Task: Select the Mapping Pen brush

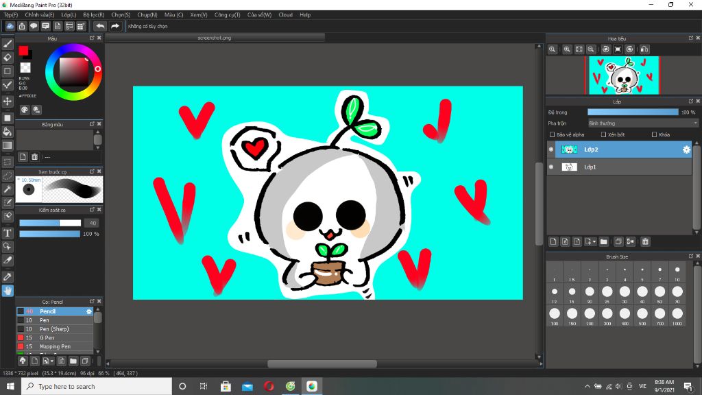Action: [55, 346]
